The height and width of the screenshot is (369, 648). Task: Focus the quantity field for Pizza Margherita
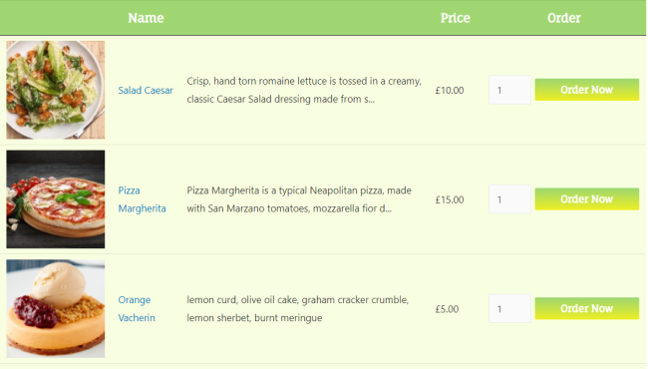[x=510, y=199]
